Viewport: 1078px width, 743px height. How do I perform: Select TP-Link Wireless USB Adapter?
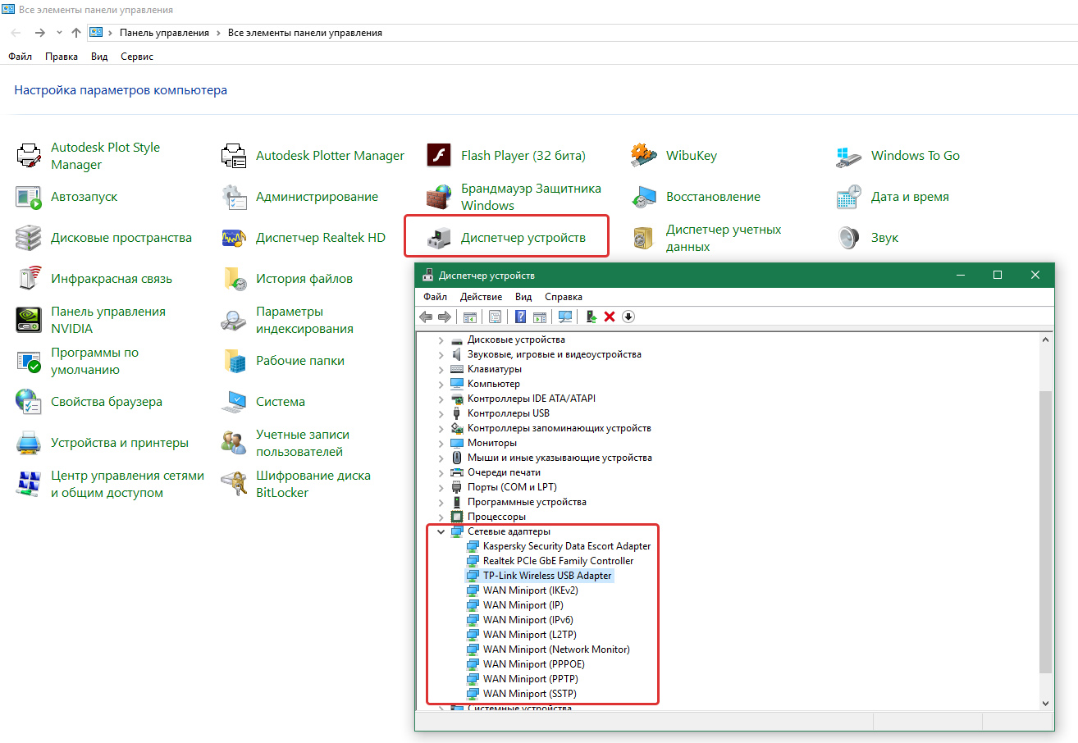coord(547,576)
